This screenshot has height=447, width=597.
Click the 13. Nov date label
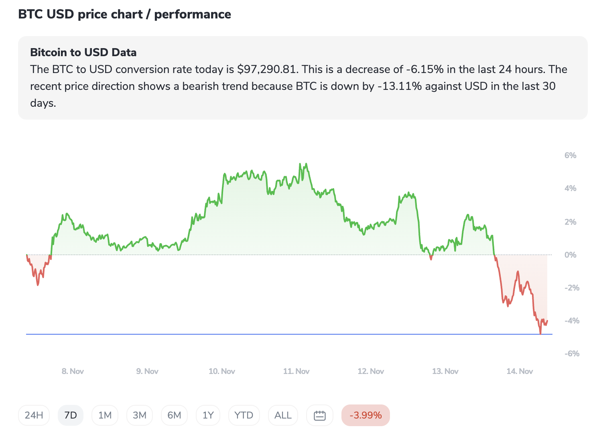tap(445, 372)
